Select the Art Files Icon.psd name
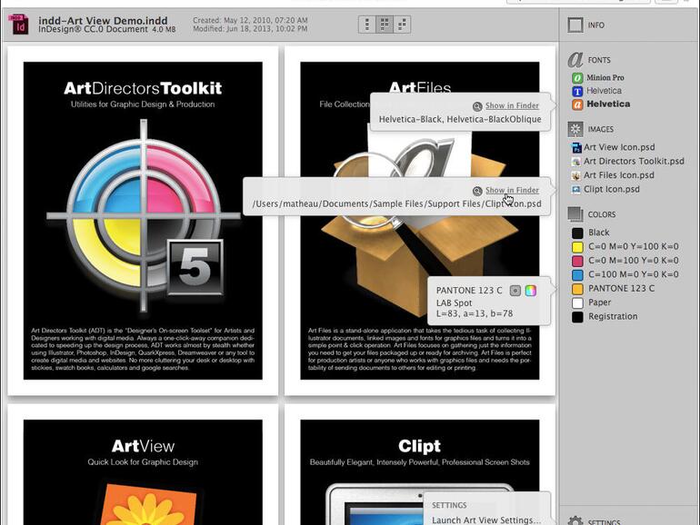 tap(619, 175)
